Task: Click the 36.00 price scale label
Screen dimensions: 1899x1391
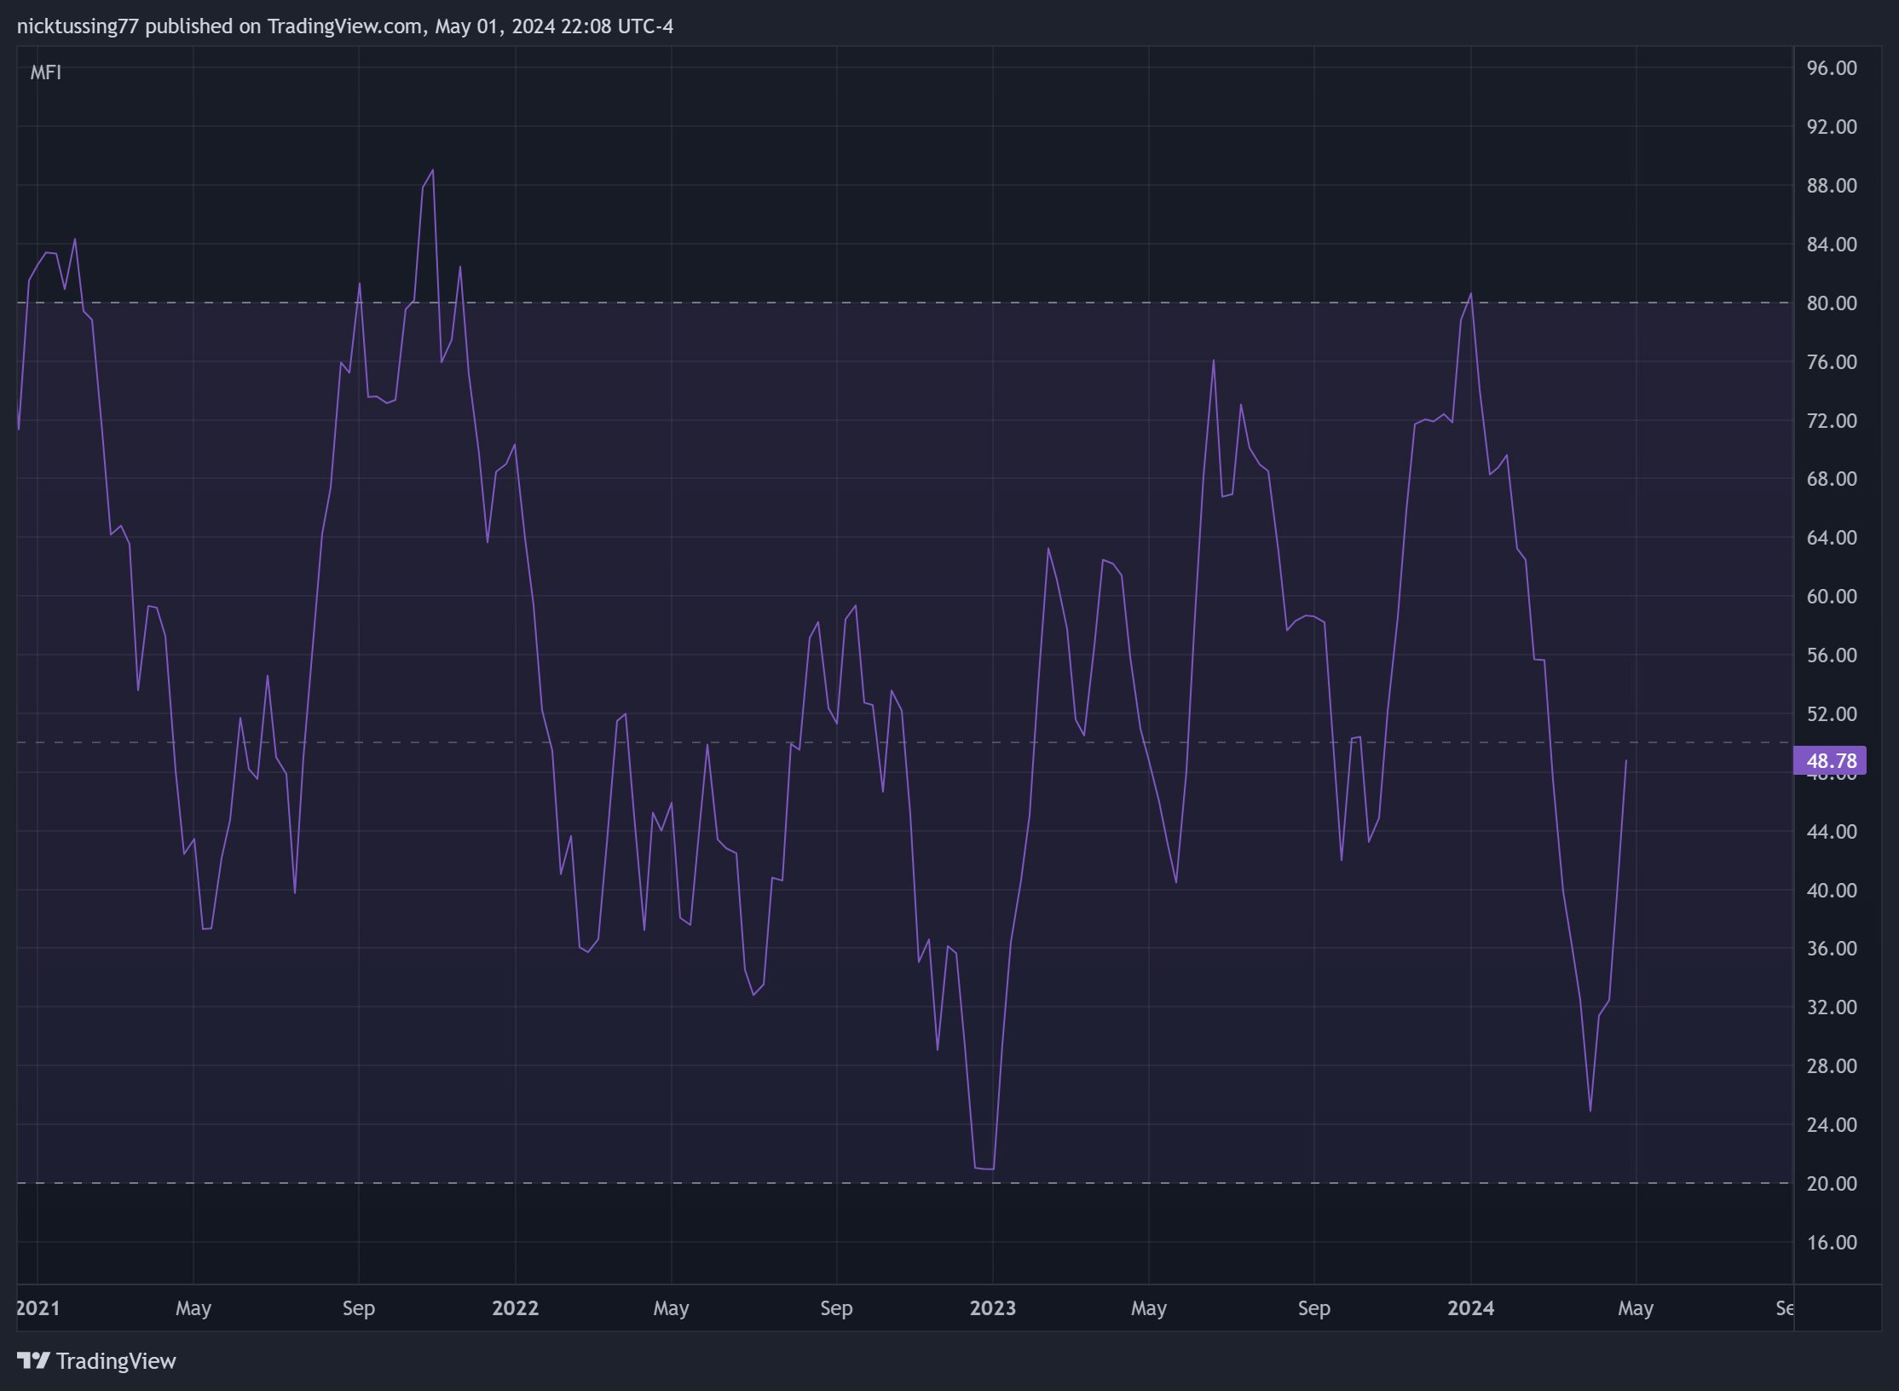Action: click(1832, 949)
